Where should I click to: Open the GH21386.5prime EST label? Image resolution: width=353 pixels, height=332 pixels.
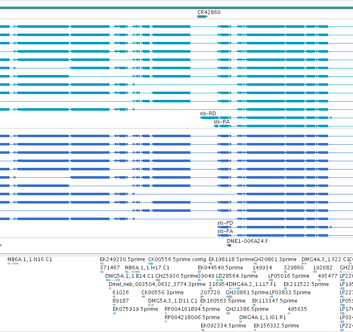click(x=247, y=309)
